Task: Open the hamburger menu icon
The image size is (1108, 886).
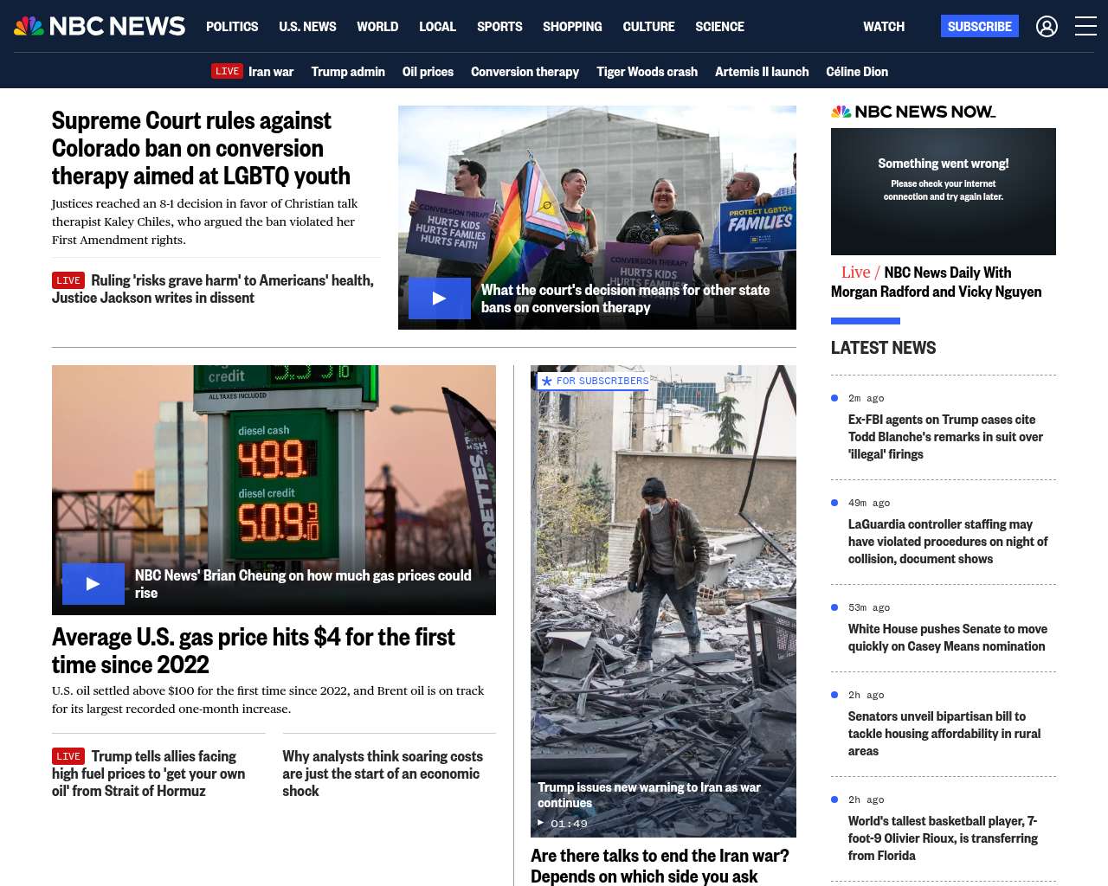Action: (1085, 27)
